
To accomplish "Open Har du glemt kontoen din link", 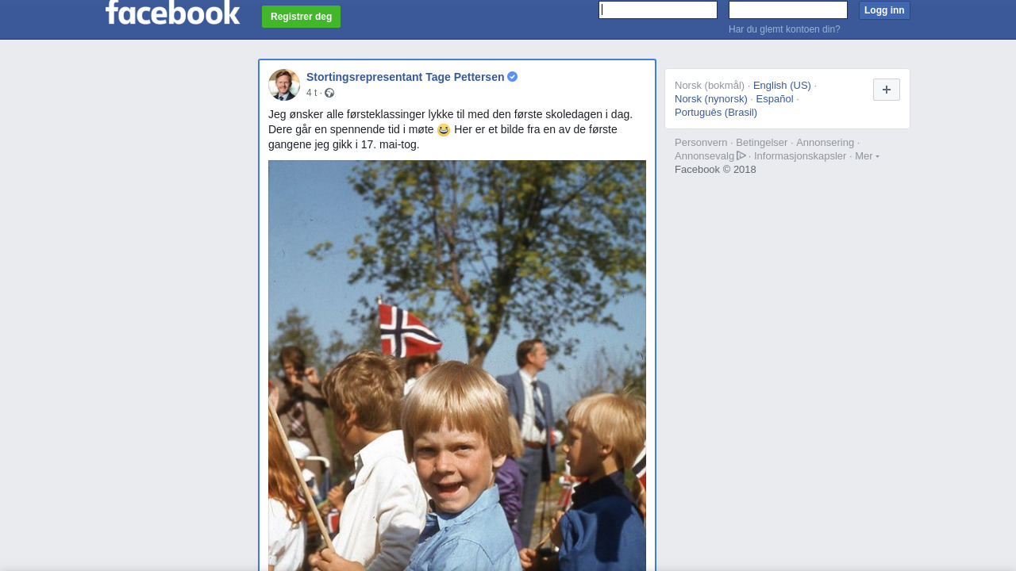I will click(x=784, y=29).
